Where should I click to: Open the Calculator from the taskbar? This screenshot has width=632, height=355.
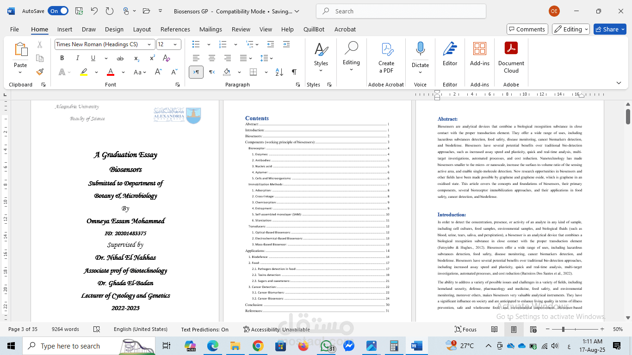[394, 346]
